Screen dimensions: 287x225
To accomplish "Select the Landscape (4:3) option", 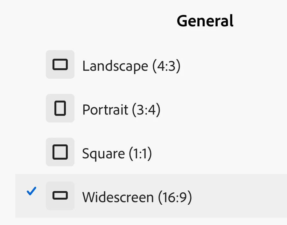I will [131, 66].
